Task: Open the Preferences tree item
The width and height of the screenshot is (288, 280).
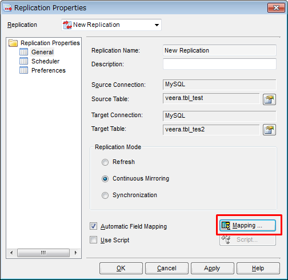Action: click(x=49, y=70)
